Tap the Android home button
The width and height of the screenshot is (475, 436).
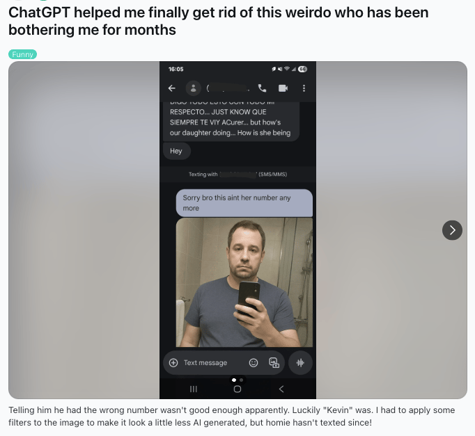pyautogui.click(x=238, y=389)
